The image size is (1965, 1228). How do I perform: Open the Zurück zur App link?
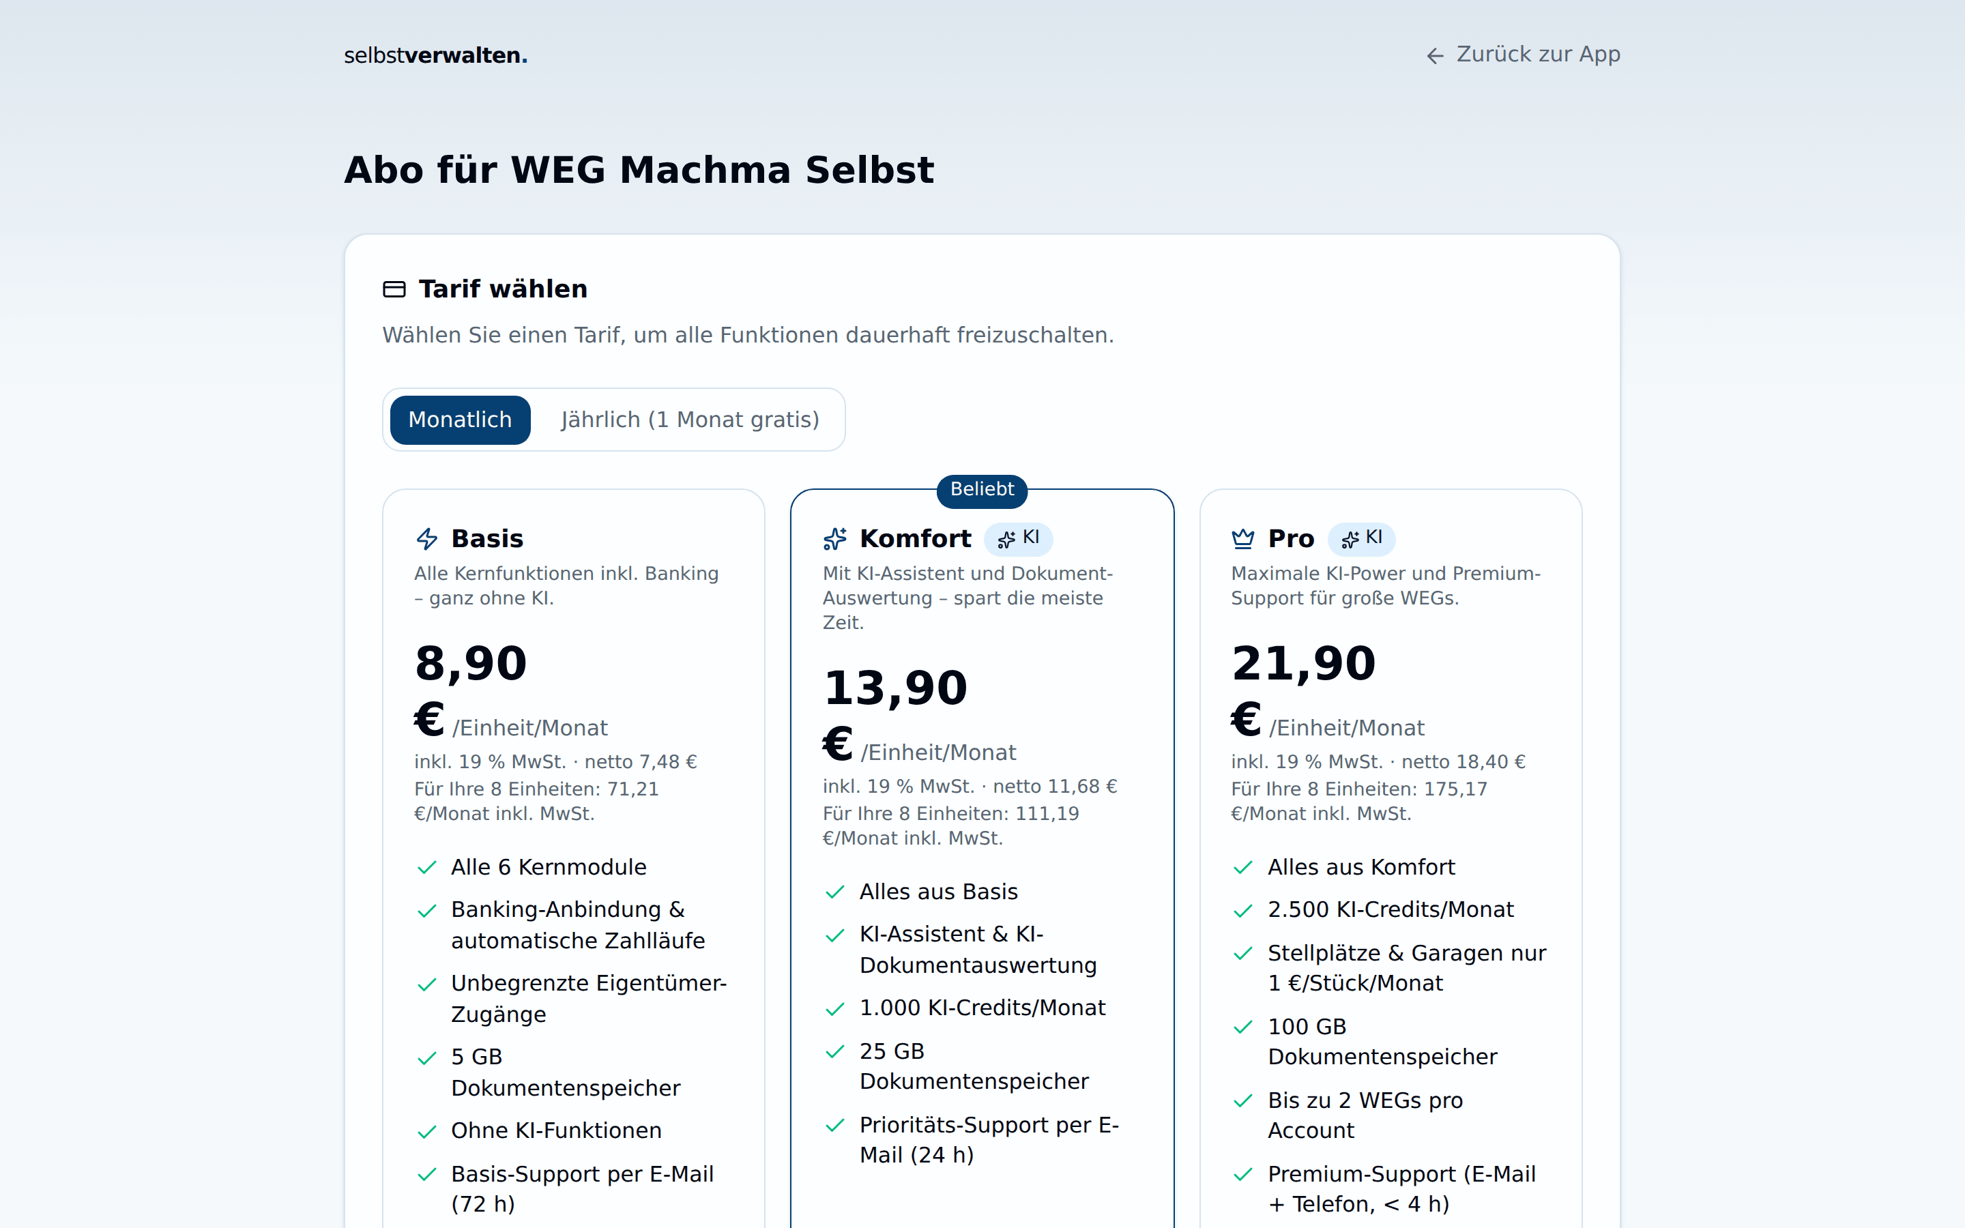[x=1524, y=55]
